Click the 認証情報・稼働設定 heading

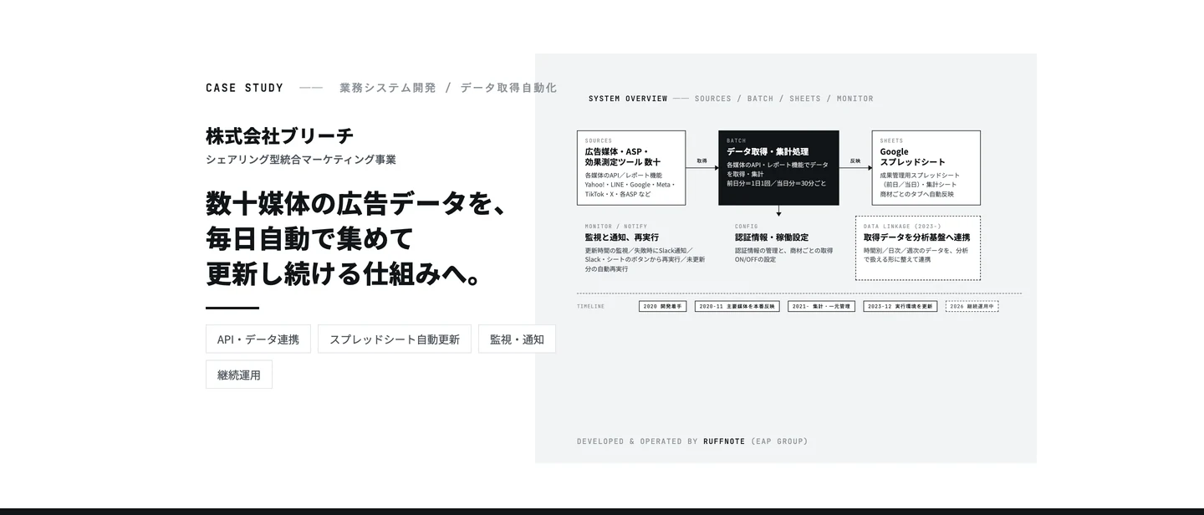tap(772, 237)
